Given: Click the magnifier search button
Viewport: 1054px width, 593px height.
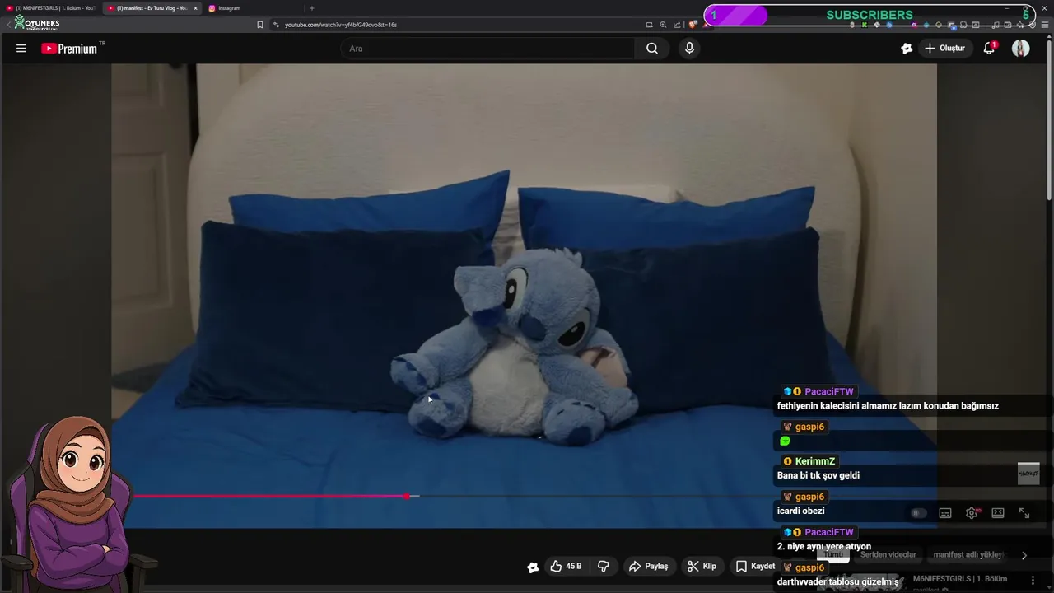Looking at the screenshot, I should pyautogui.click(x=652, y=49).
